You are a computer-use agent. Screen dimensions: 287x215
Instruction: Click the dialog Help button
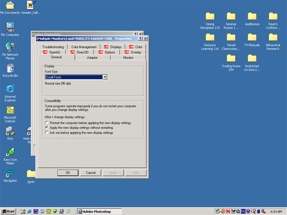point(136,172)
